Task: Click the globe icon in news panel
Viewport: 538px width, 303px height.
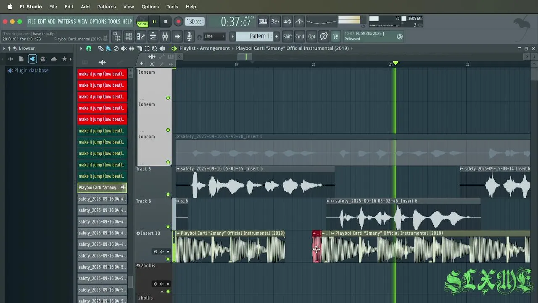Action: 400,37
